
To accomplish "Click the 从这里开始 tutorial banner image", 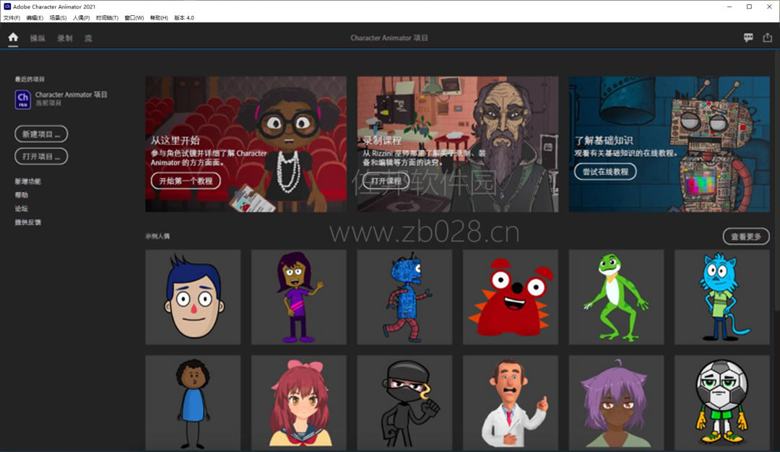I will 246,144.
